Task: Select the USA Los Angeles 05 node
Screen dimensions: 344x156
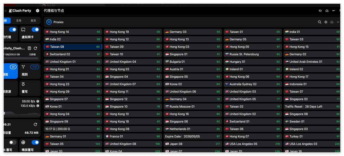Action: tap(253, 144)
